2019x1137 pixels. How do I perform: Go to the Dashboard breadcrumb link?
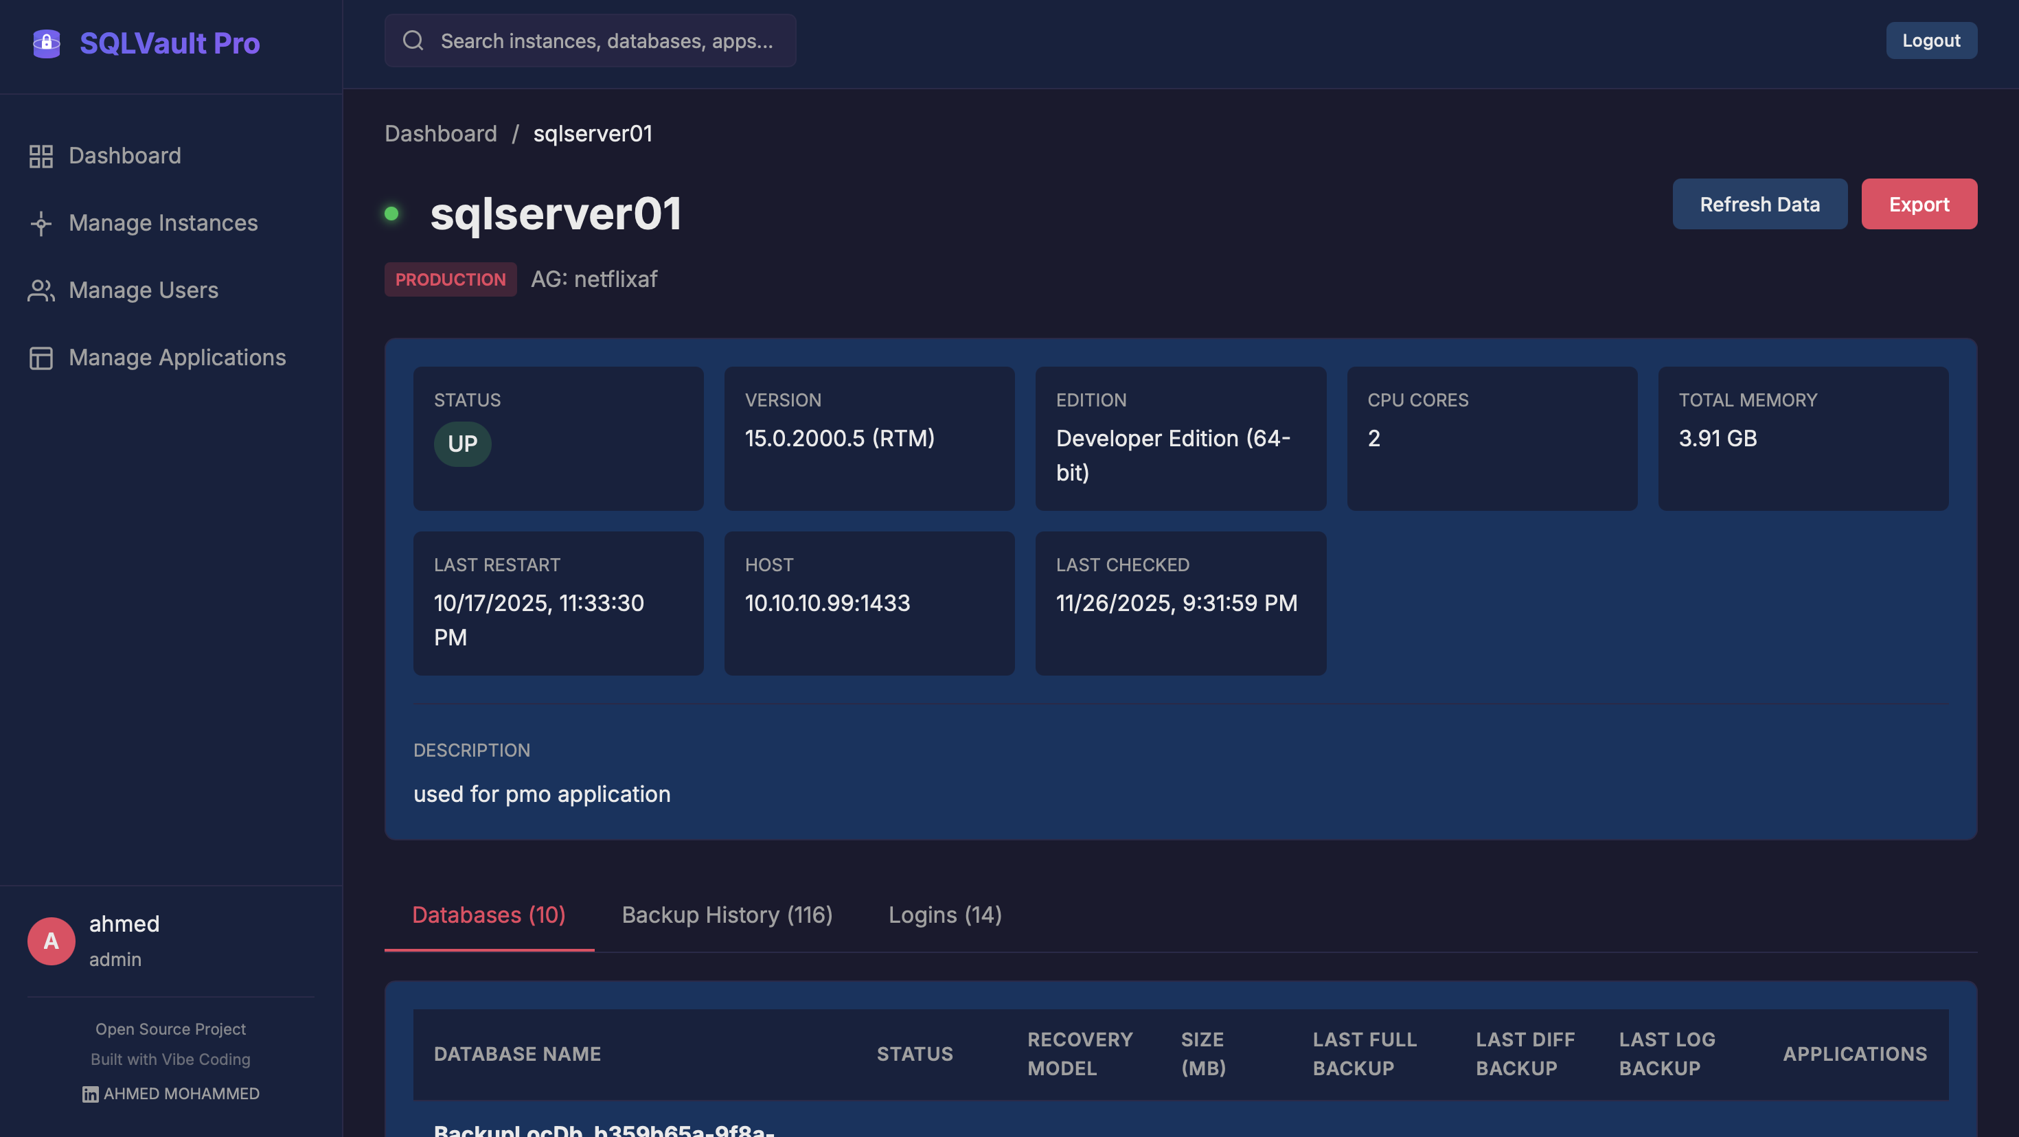click(x=440, y=134)
